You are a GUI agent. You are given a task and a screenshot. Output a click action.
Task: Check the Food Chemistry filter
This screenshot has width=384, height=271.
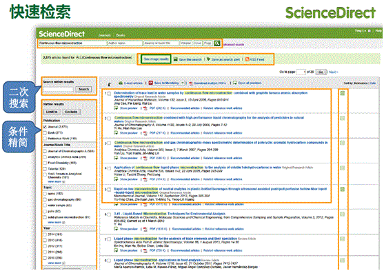coord(45,163)
